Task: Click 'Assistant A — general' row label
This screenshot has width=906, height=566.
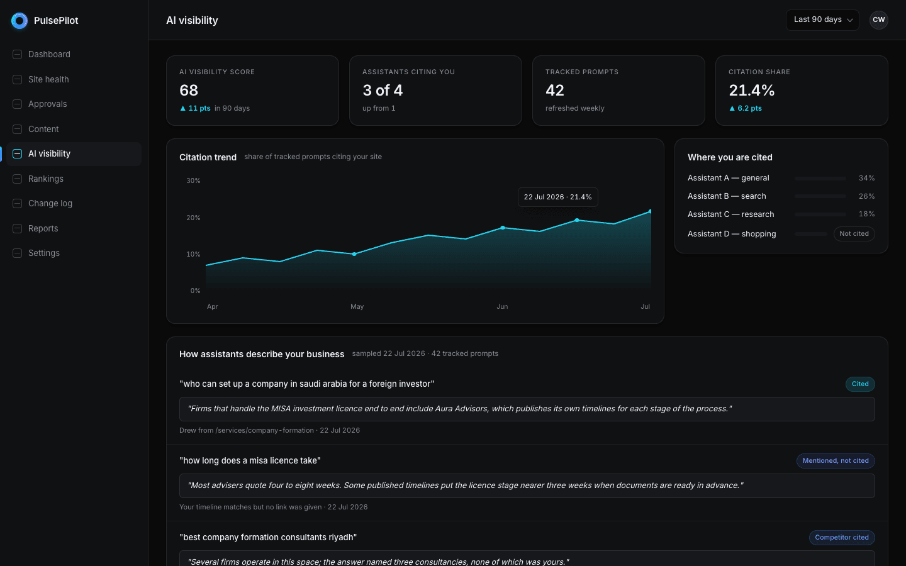Action: 729,178
